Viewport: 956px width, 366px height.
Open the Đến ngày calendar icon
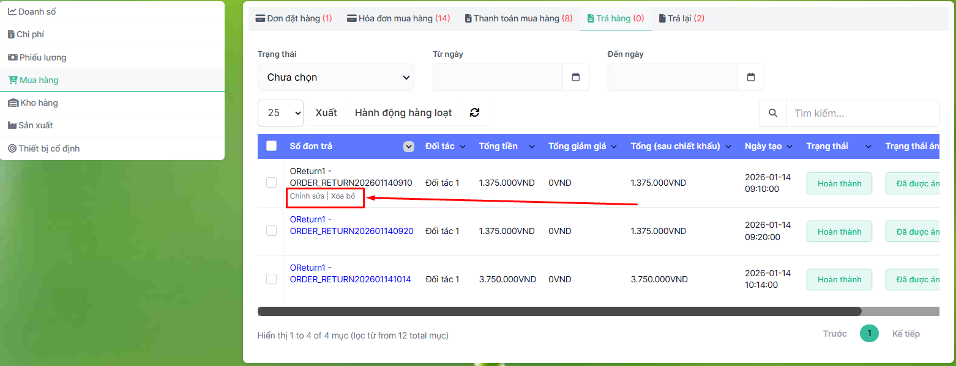pos(750,77)
